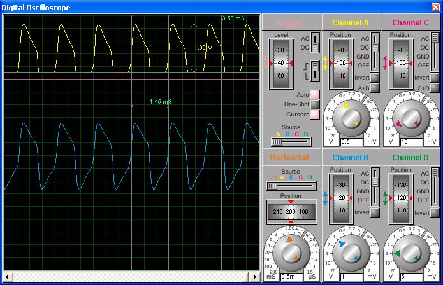The width and height of the screenshot is (443, 285).
Task: Close the Digital Oscilloscope window
Action: click(x=435, y=8)
